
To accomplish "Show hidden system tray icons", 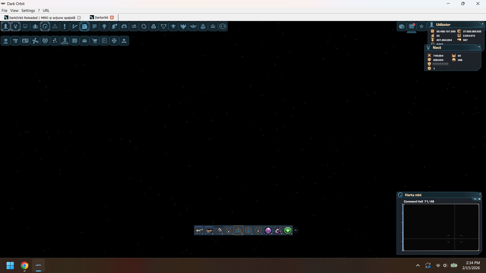I will click(418, 265).
